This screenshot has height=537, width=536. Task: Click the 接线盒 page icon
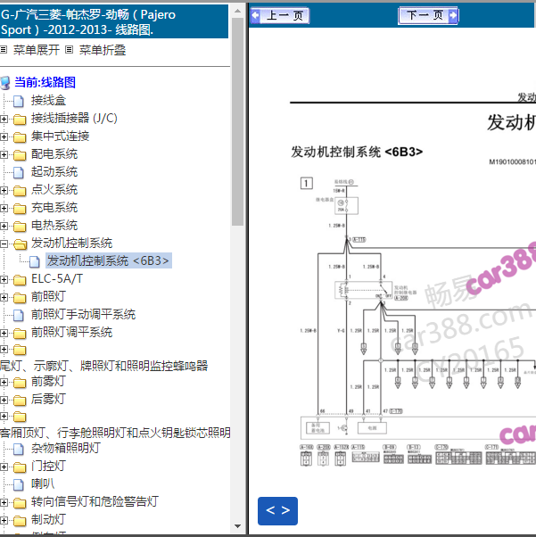pyautogui.click(x=19, y=101)
